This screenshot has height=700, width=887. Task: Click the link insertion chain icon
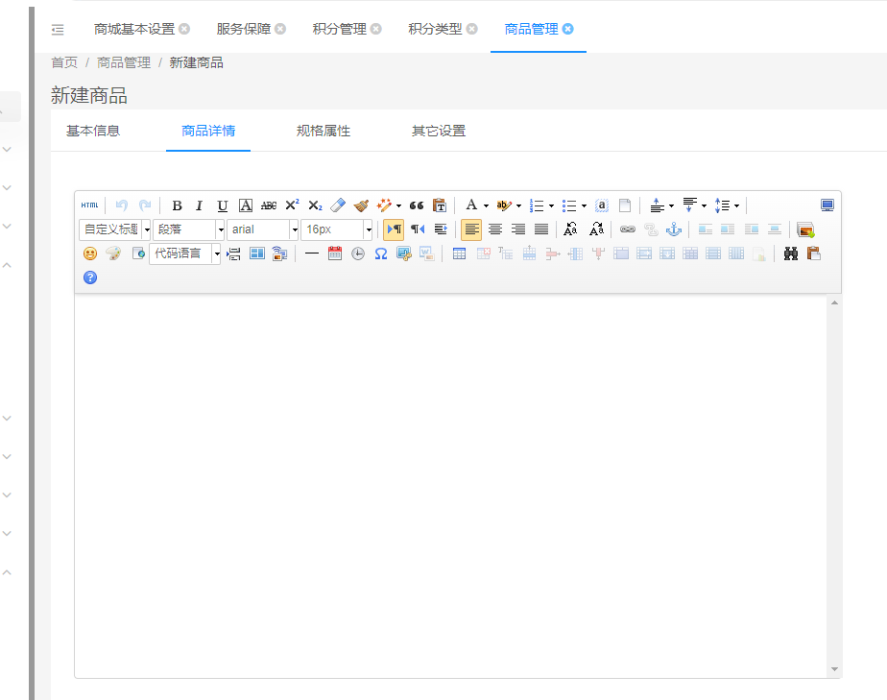[628, 229]
